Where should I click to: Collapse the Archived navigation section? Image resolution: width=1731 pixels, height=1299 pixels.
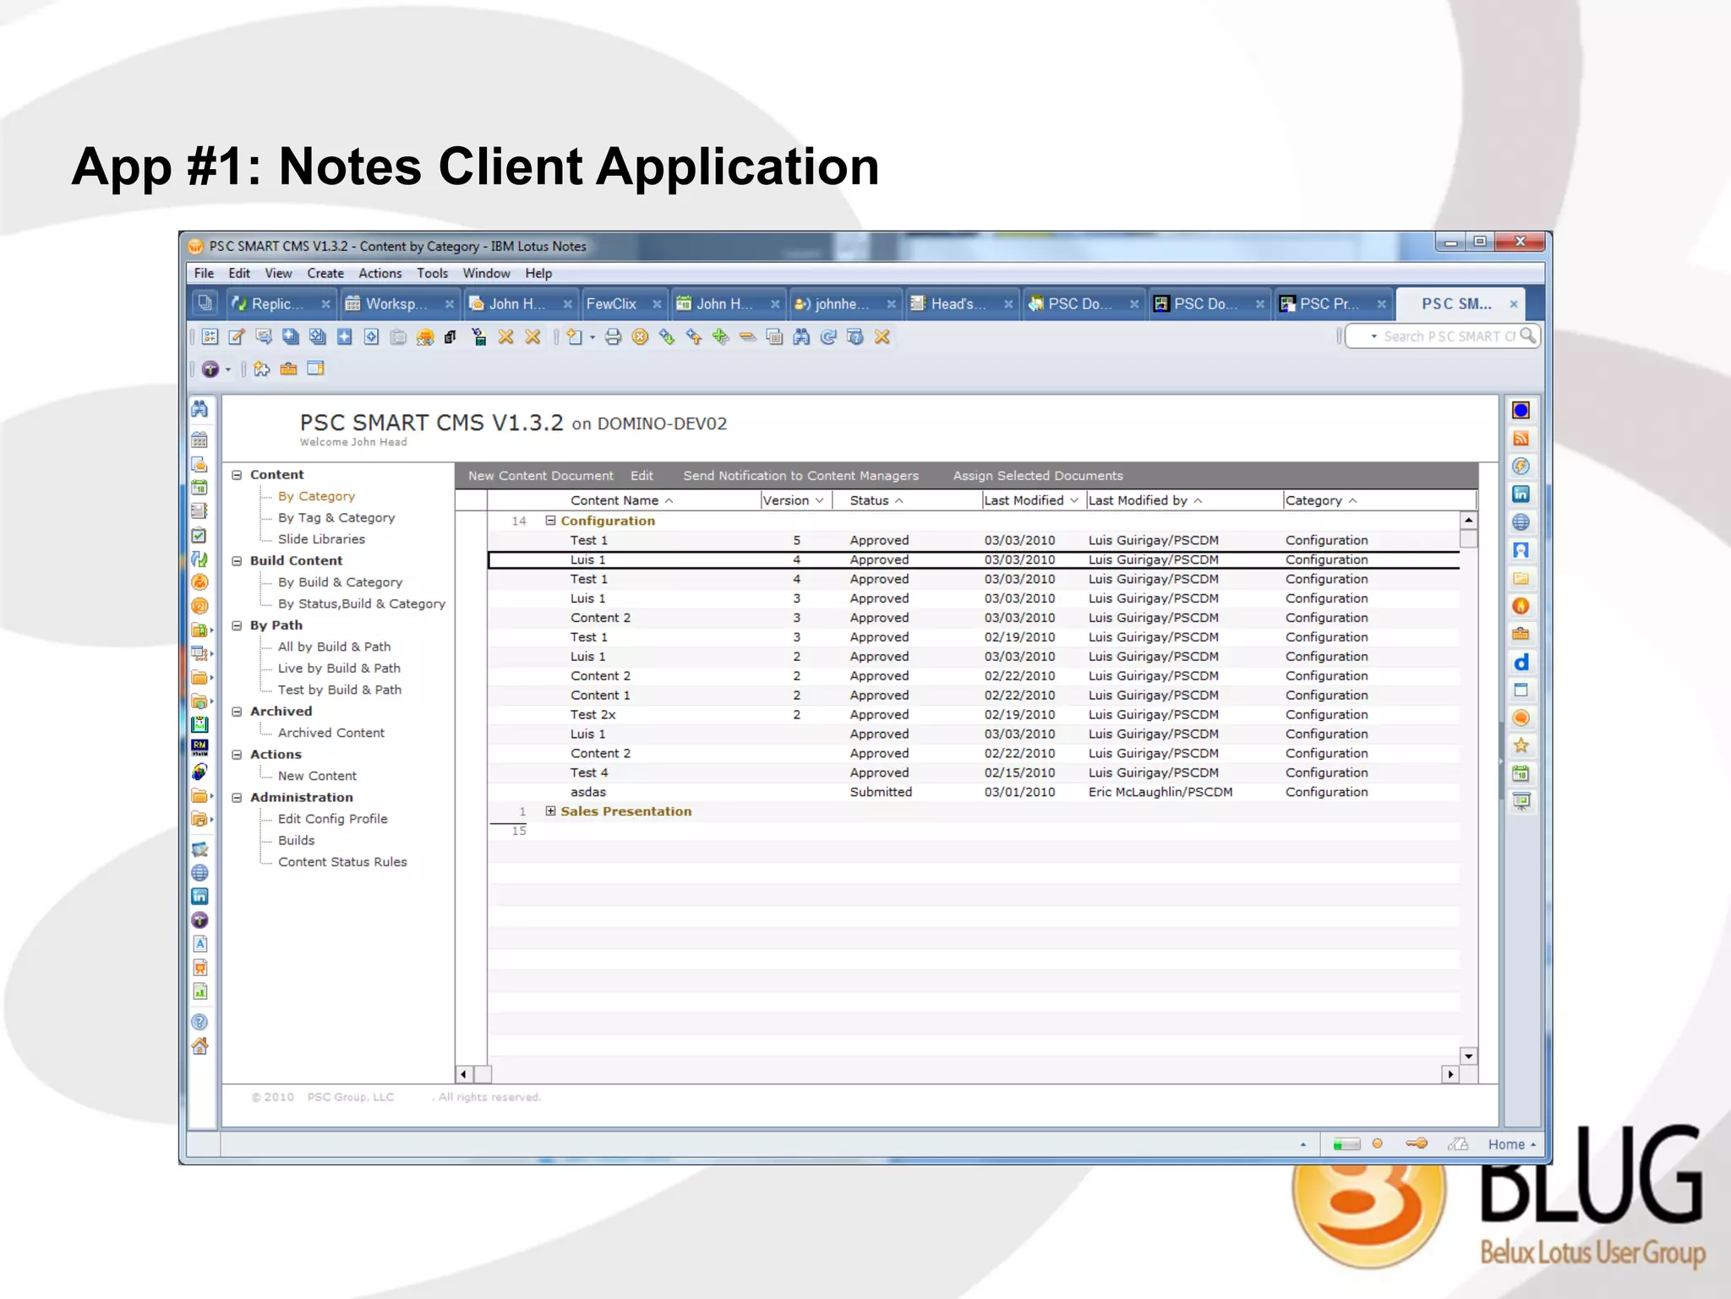click(237, 712)
